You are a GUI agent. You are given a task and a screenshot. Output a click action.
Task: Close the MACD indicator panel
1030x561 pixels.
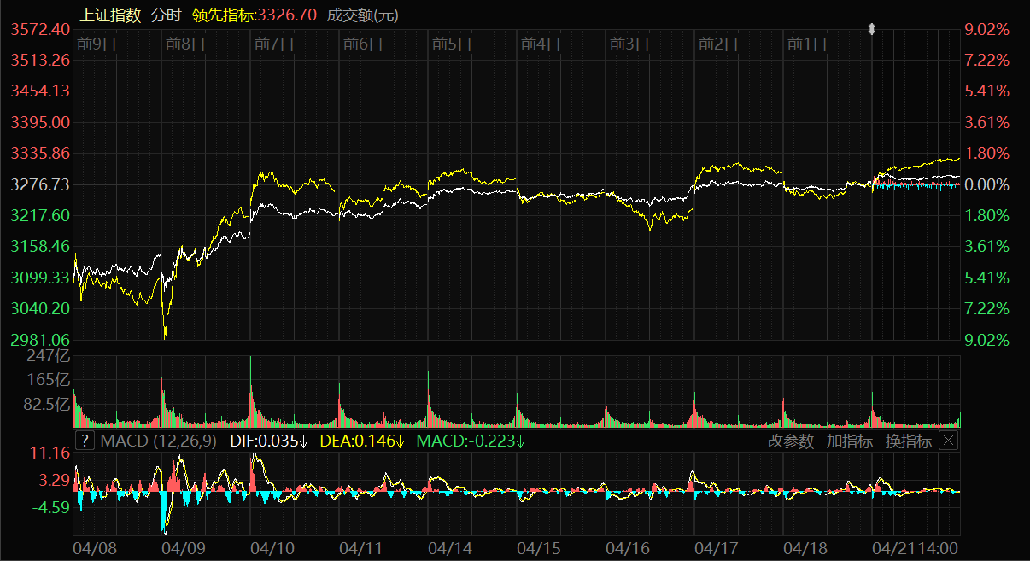point(949,441)
